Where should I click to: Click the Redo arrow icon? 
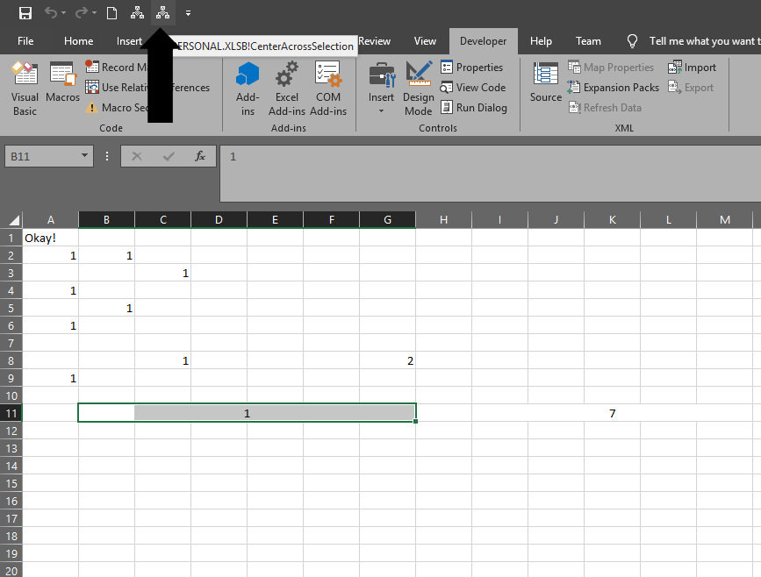81,12
